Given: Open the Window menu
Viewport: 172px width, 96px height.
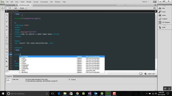Looking at the screenshot, I should point(58,2).
